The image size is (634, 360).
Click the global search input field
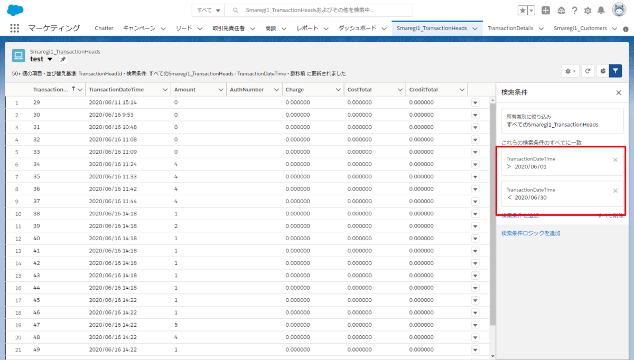pos(319,11)
